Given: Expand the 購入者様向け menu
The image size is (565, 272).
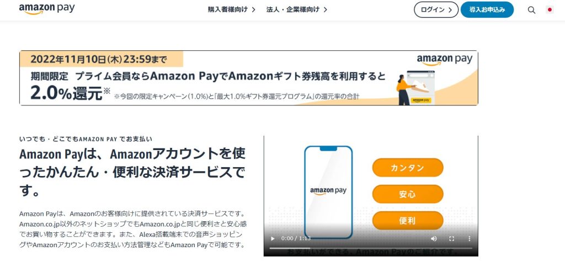Looking at the screenshot, I should [232, 10].
